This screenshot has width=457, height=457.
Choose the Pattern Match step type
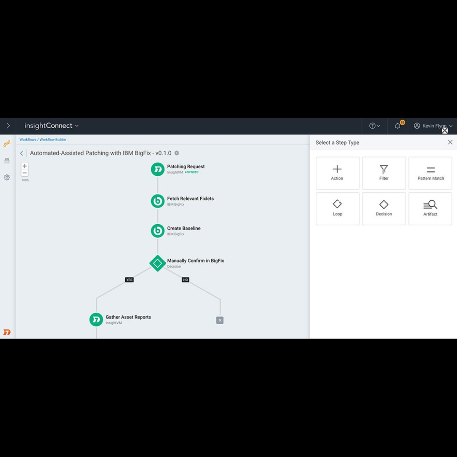[430, 173]
